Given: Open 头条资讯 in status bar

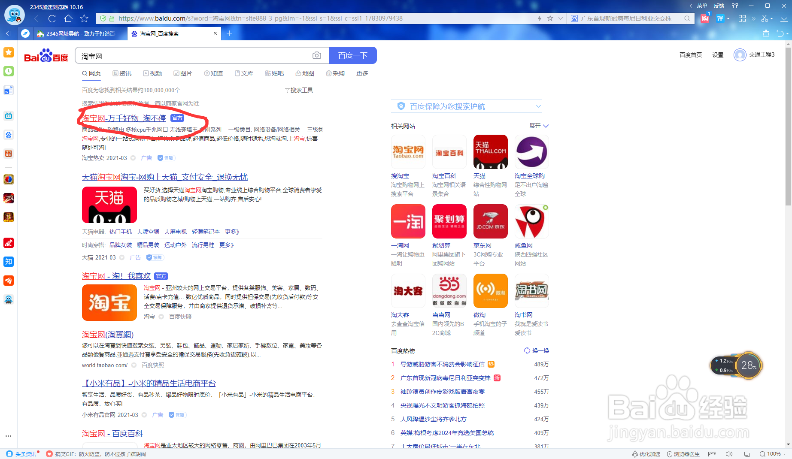Looking at the screenshot, I should click(x=22, y=454).
